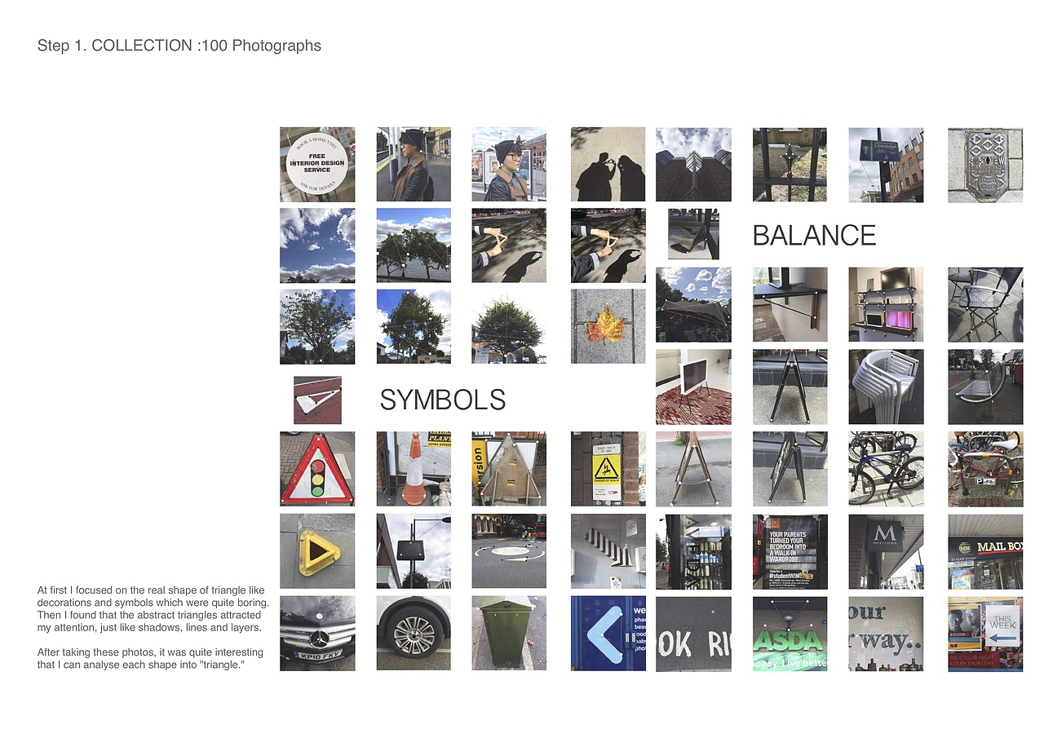Select the Multiyork 'M' sign photo
This screenshot has width=1044, height=738.
886,551
